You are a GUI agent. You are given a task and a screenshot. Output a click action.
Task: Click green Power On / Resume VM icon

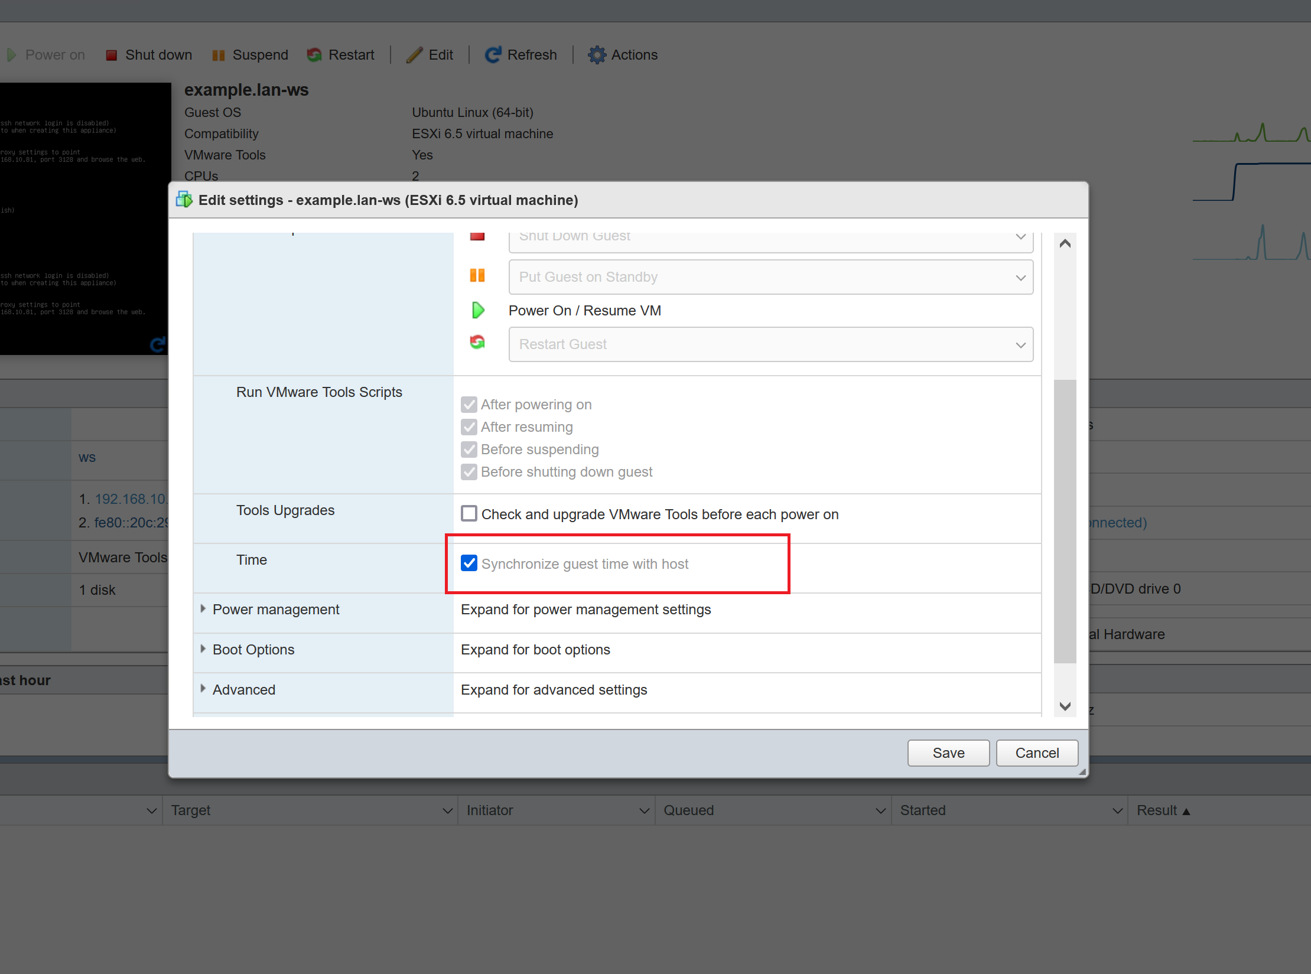pos(478,310)
